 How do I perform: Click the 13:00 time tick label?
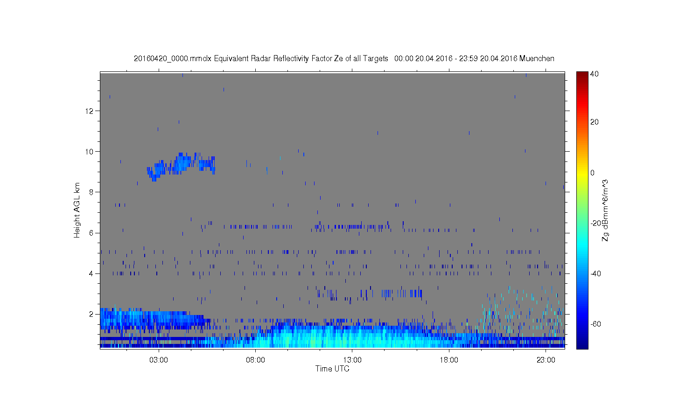352,360
